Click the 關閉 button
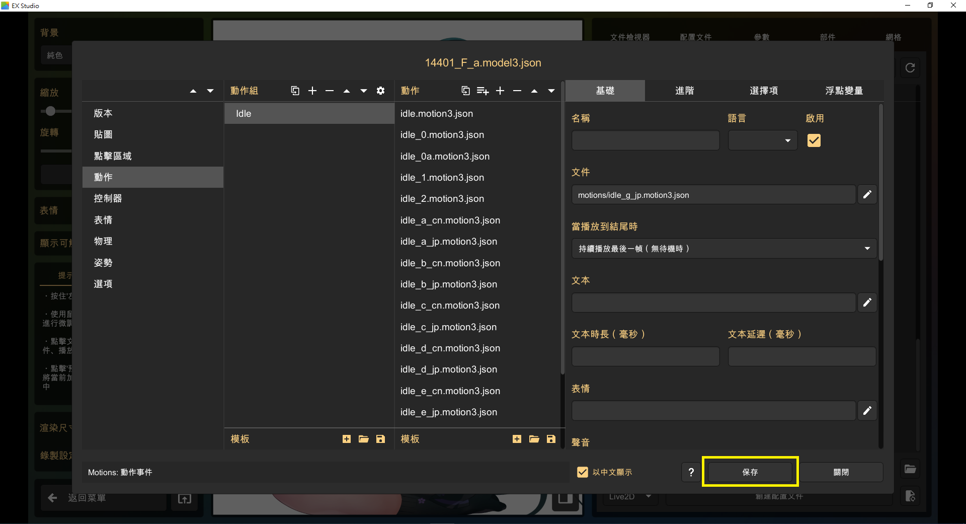This screenshot has width=966, height=524. tap(841, 472)
